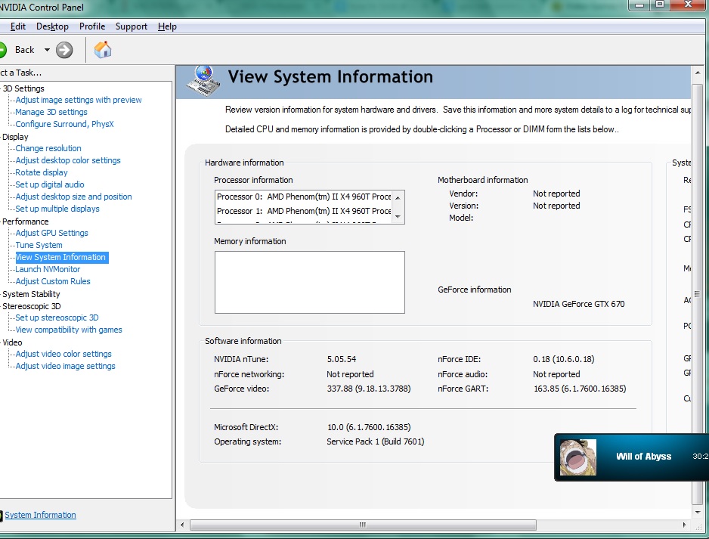Image resolution: width=709 pixels, height=539 pixels.
Task: Click the vertical scrollbar down arrow
Action: 697,513
